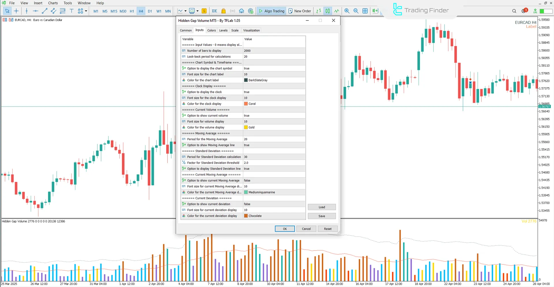Edit the Number of bars to display value

click(x=274, y=50)
